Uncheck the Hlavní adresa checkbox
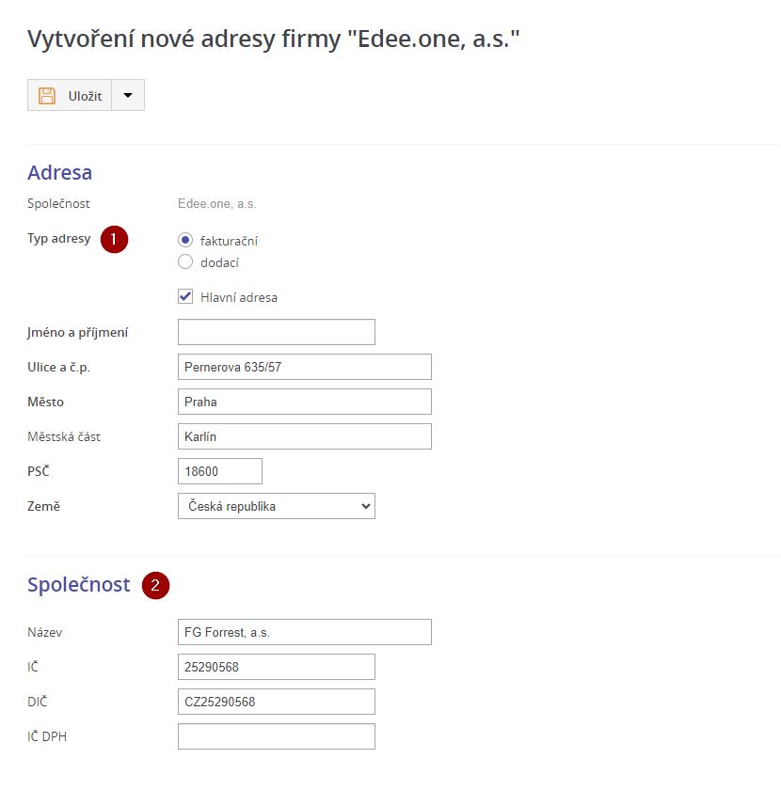781x790 pixels. click(x=185, y=297)
